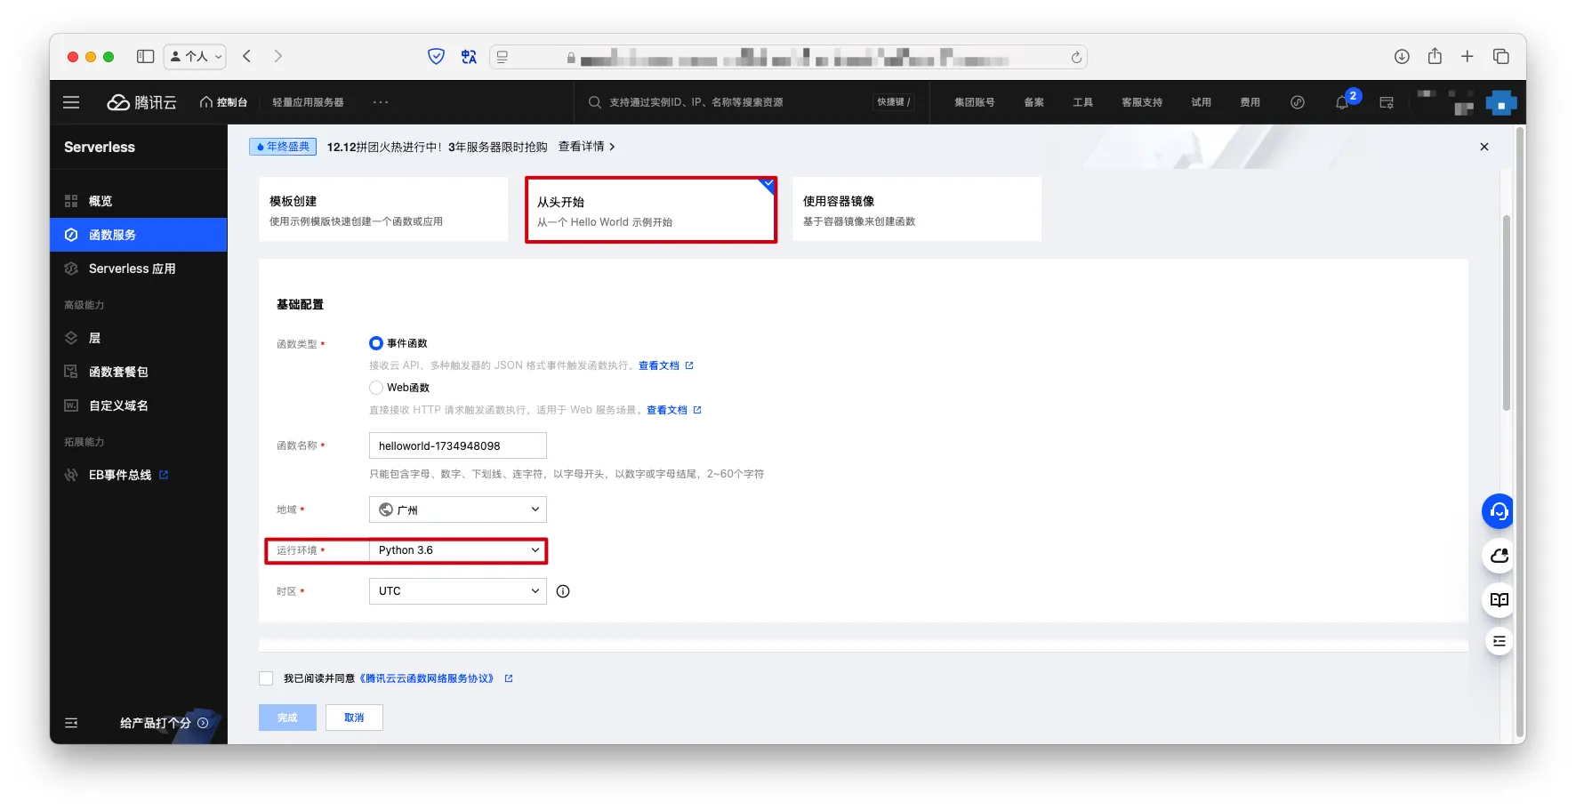The width and height of the screenshot is (1576, 810).
Task: Open the 腾讯云云函数网络服务协议 link
Action: [427, 678]
